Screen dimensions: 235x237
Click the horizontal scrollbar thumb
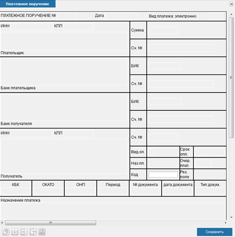[51, 223]
